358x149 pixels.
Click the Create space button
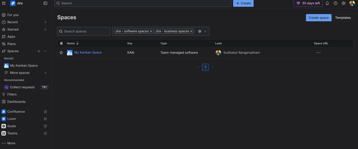click(x=319, y=18)
